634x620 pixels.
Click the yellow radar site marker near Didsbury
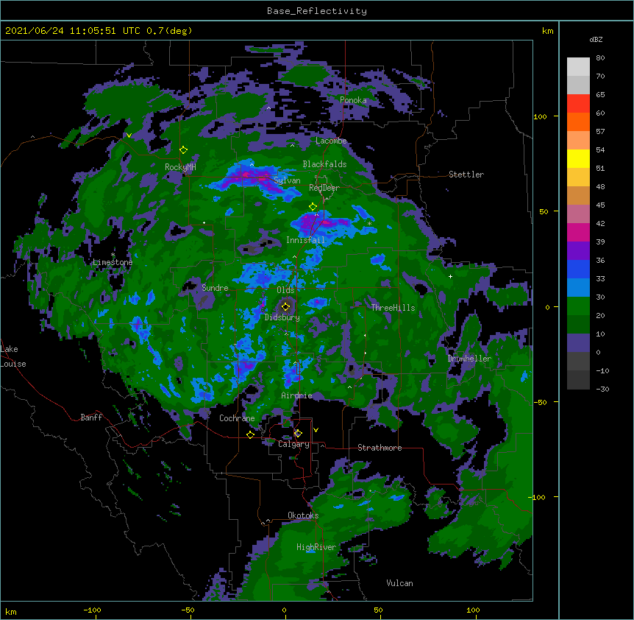tap(285, 307)
